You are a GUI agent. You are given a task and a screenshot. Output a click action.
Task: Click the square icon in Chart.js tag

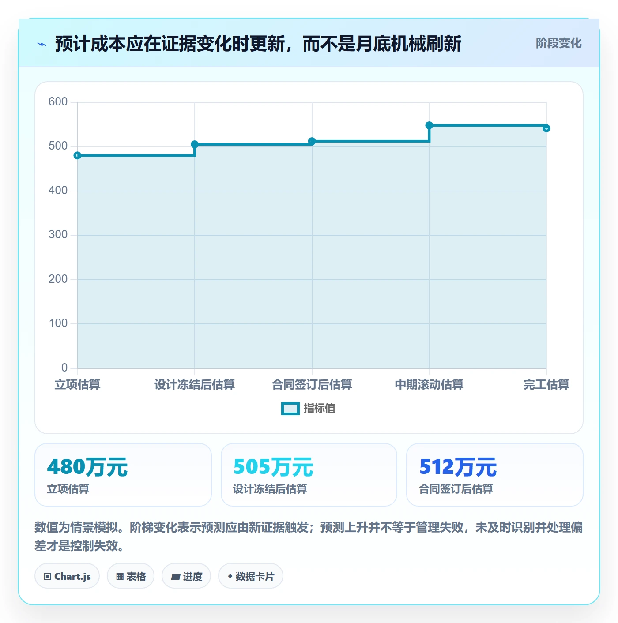(48, 577)
